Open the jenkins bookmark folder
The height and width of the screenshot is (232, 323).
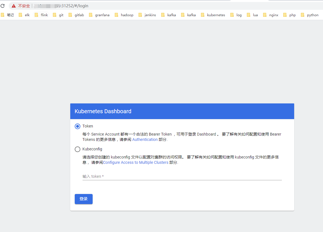[147, 15]
